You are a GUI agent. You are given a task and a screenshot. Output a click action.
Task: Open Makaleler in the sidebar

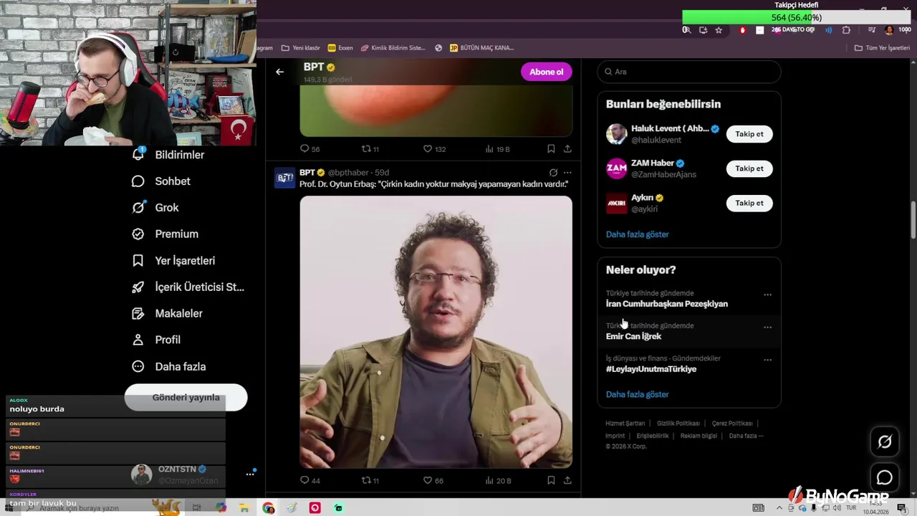(x=168, y=314)
